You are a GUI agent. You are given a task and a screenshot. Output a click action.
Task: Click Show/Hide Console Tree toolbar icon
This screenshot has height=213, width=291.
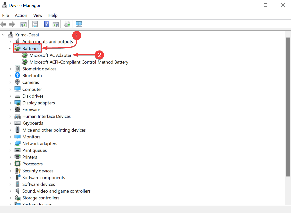tap(23, 24)
